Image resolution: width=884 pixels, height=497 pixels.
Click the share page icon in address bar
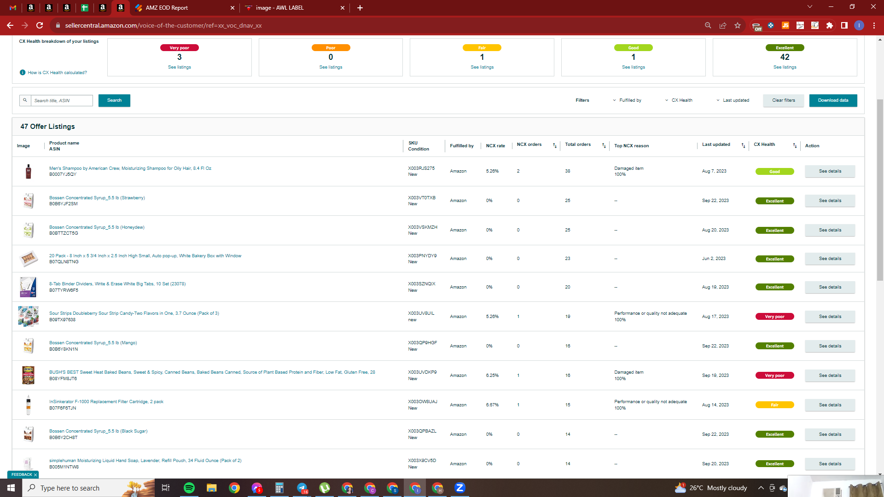pyautogui.click(x=723, y=25)
